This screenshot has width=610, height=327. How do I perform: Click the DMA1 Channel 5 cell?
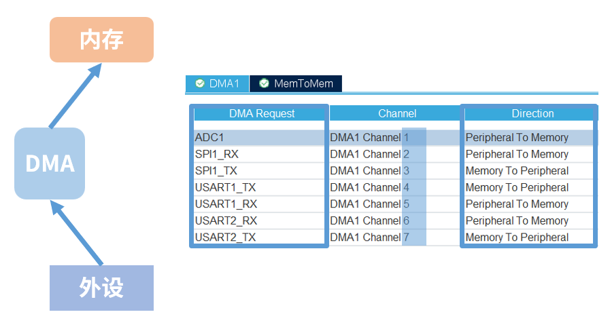coord(395,204)
